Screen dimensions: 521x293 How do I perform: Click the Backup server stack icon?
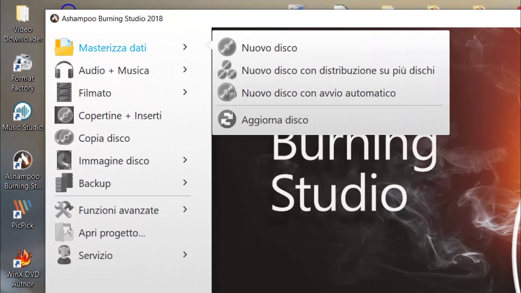(64, 183)
